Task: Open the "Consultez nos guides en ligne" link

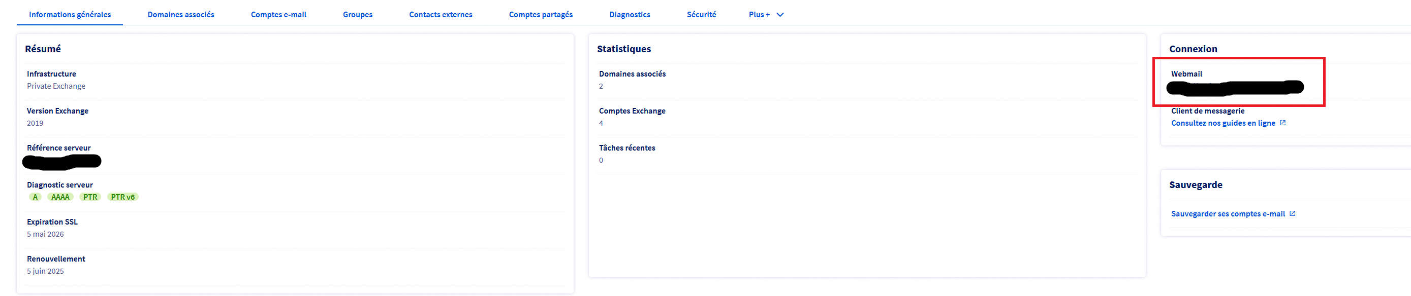Action: pos(1222,124)
